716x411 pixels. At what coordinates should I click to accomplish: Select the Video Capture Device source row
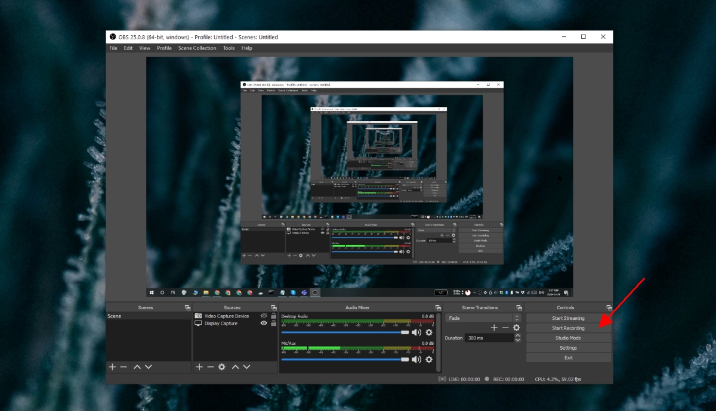[x=235, y=316]
